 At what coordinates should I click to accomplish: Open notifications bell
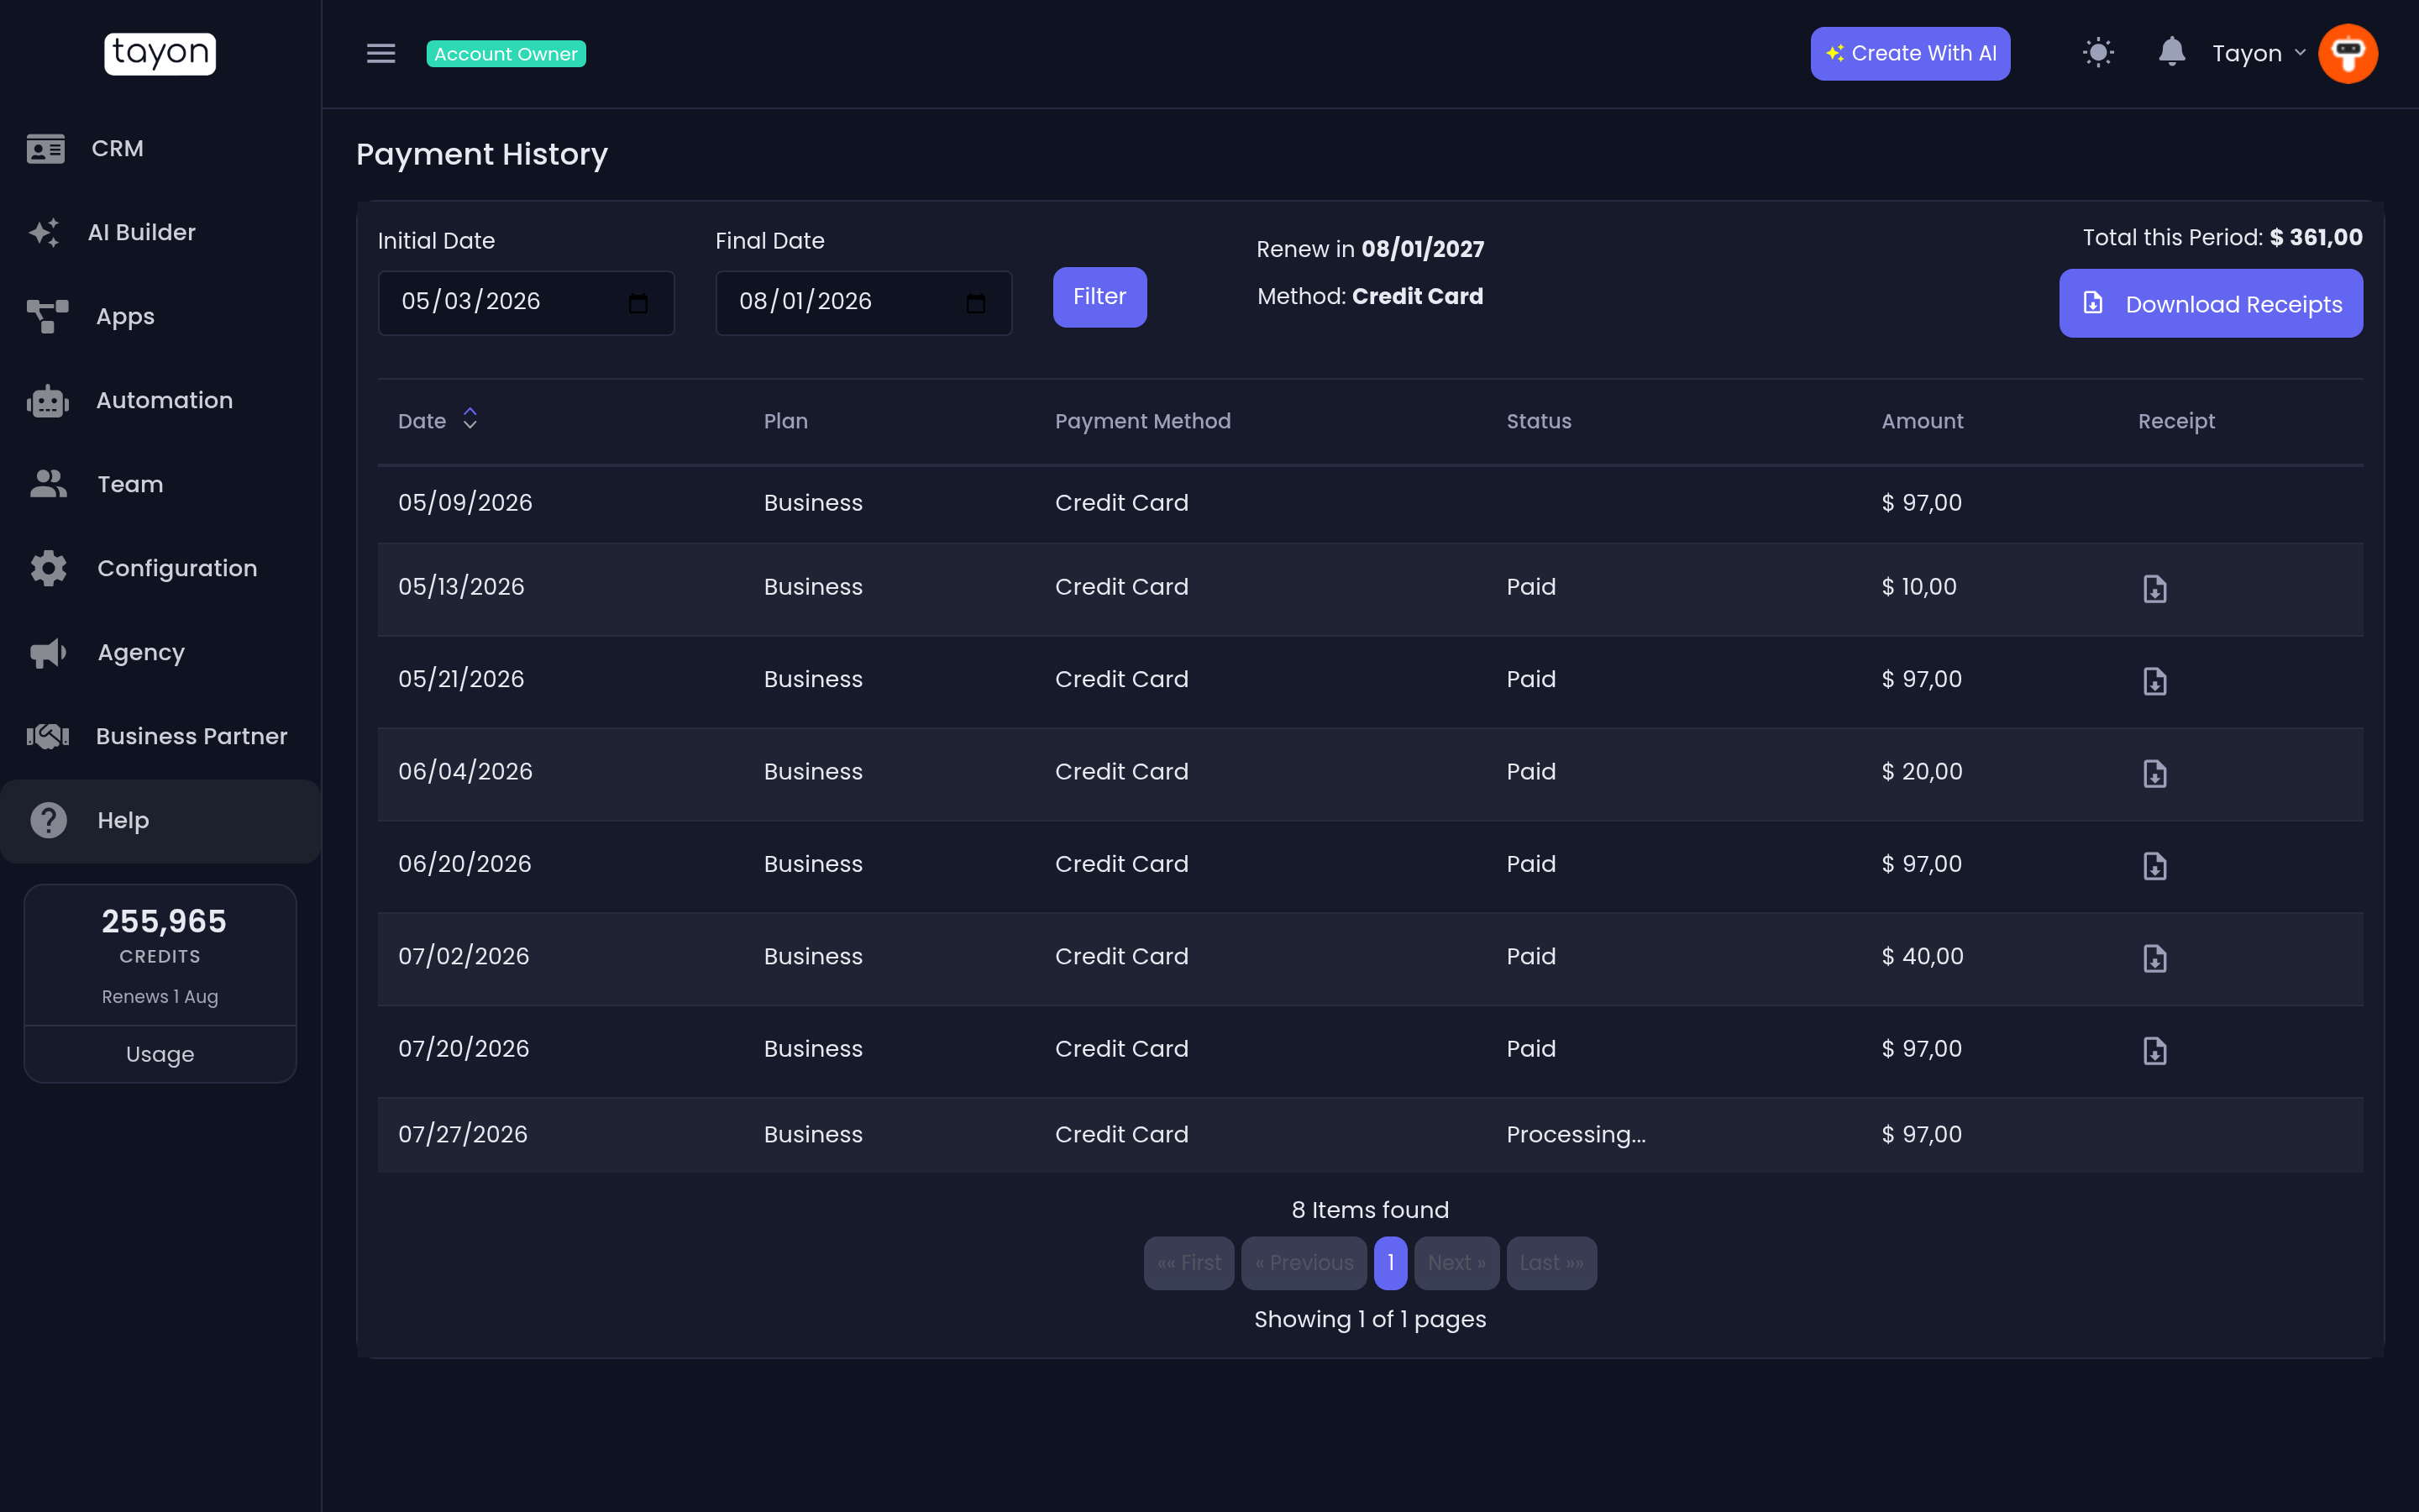pyautogui.click(x=2171, y=52)
